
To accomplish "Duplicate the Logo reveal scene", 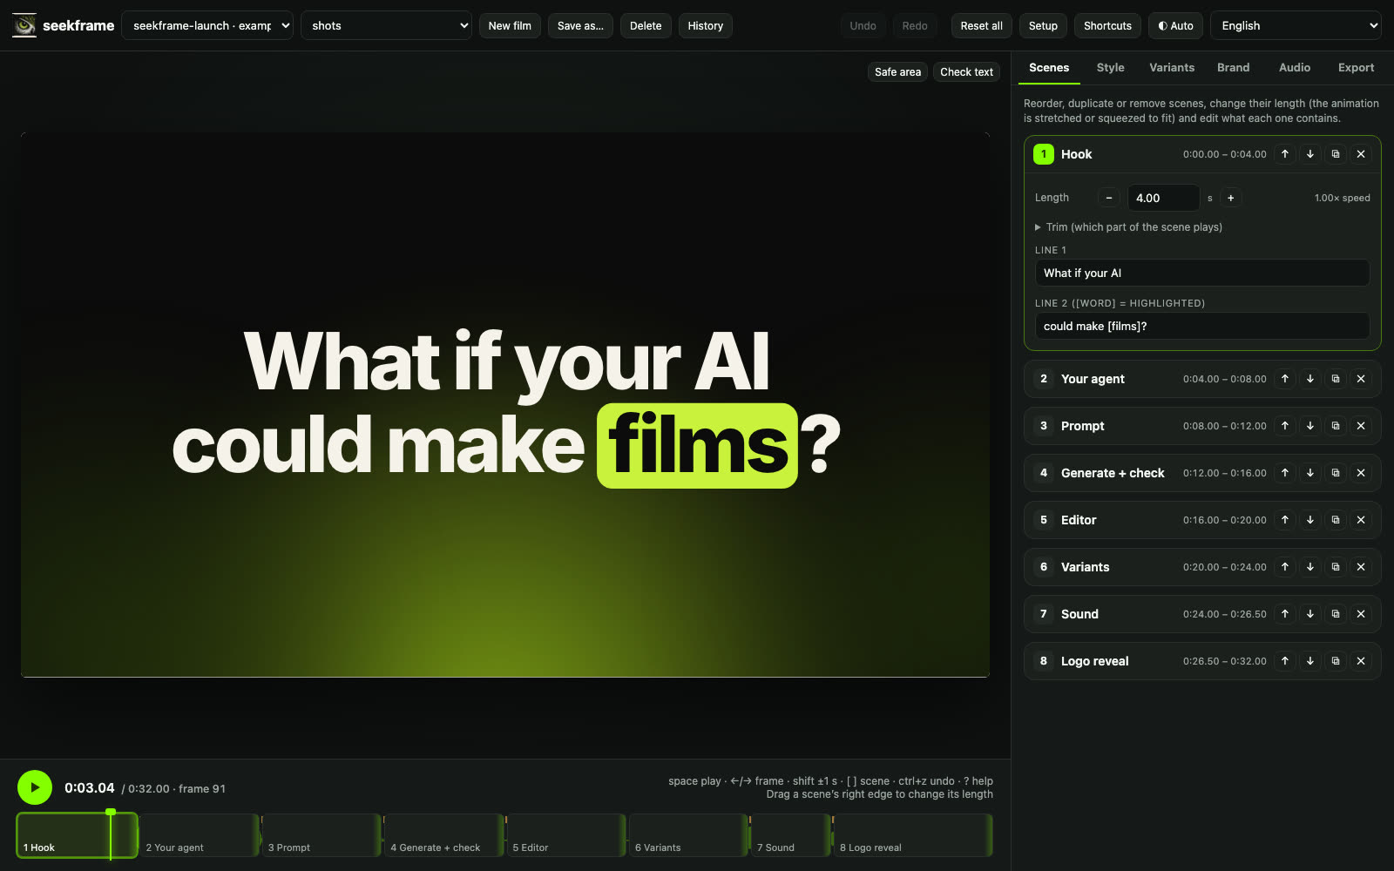I will click(x=1336, y=661).
